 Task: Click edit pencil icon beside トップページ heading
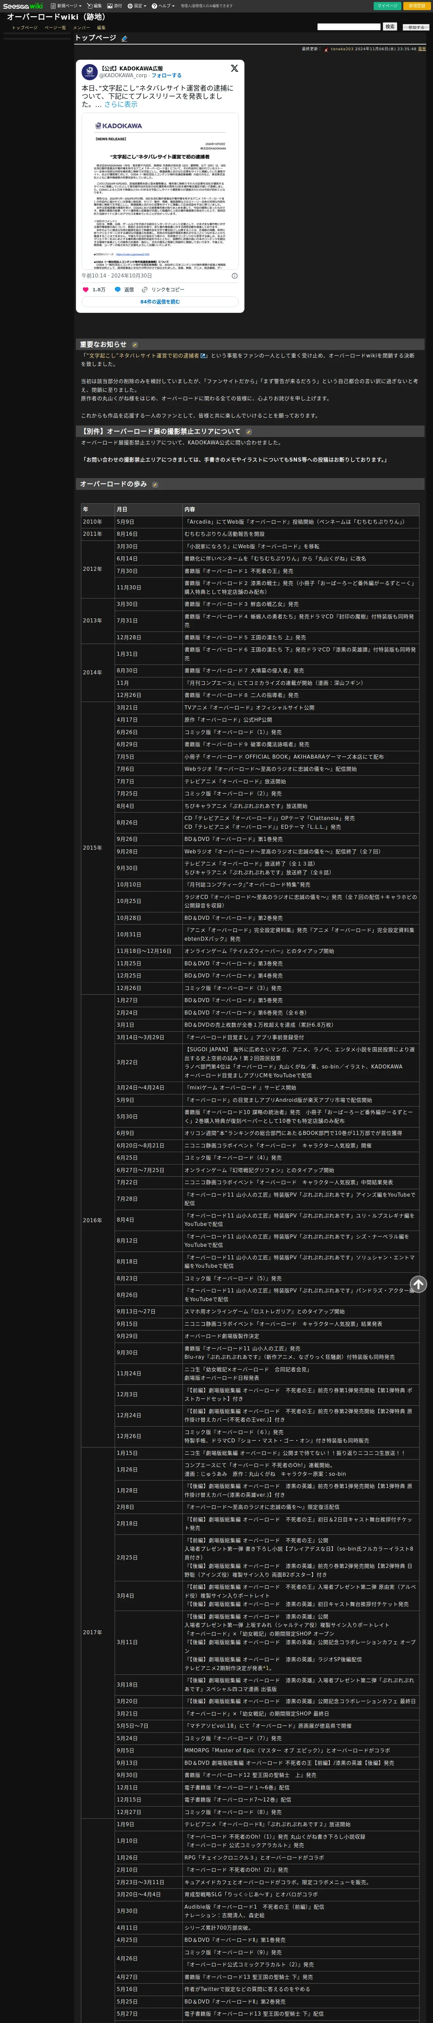(x=124, y=38)
